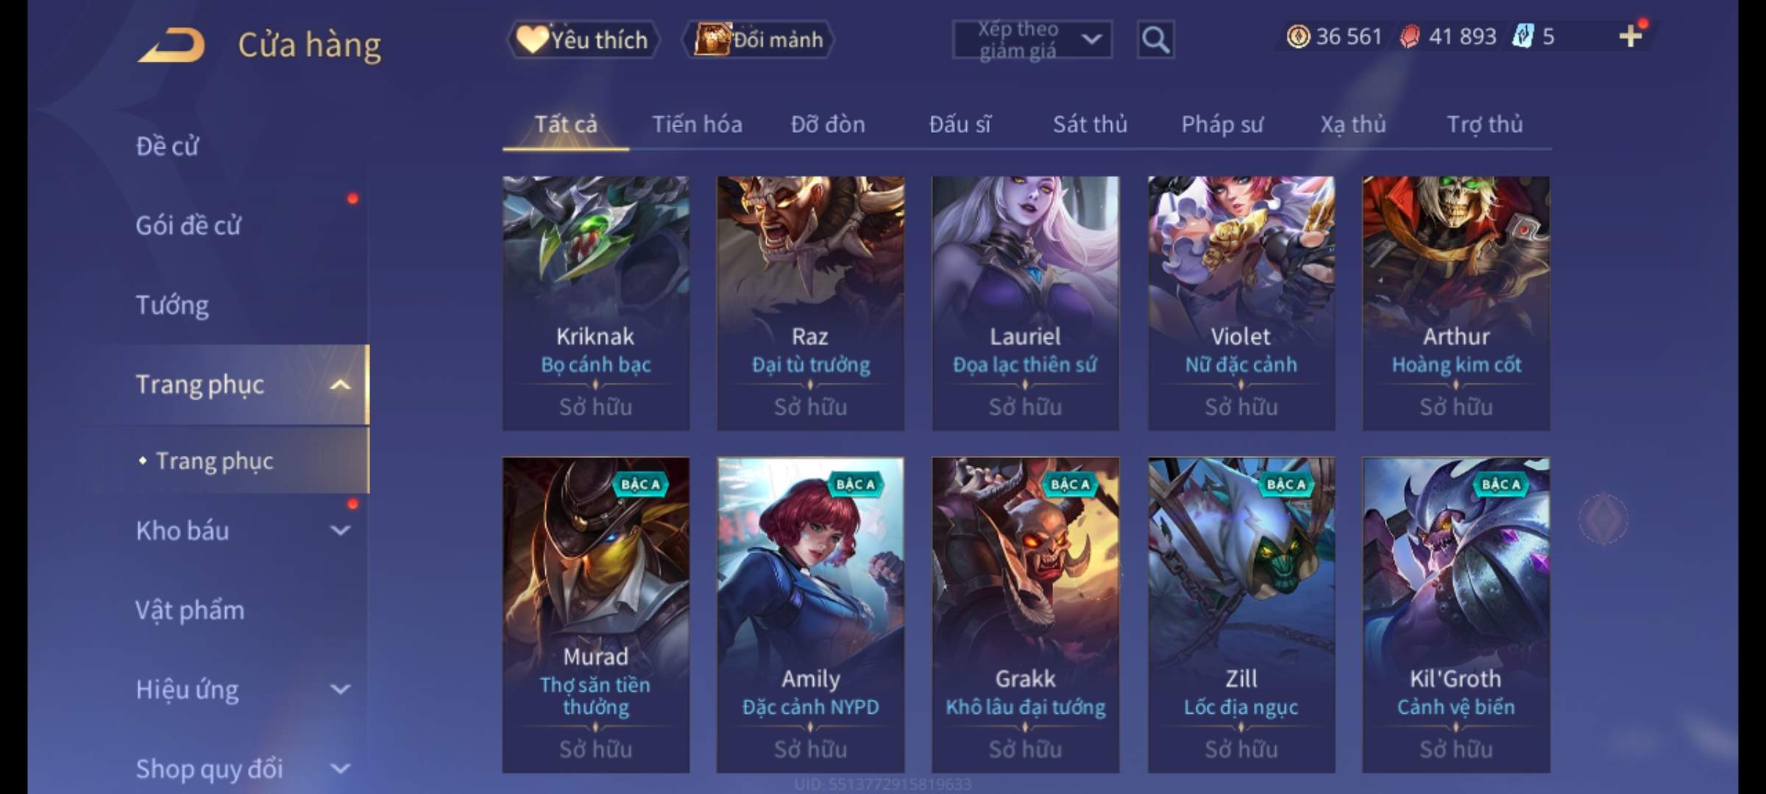Tap the blue voucher currency icon
This screenshot has height=794, width=1766.
1523,36
